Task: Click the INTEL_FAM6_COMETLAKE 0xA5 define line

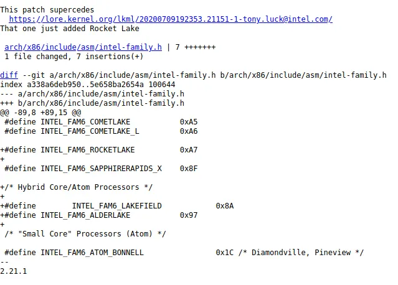Action: [101, 122]
